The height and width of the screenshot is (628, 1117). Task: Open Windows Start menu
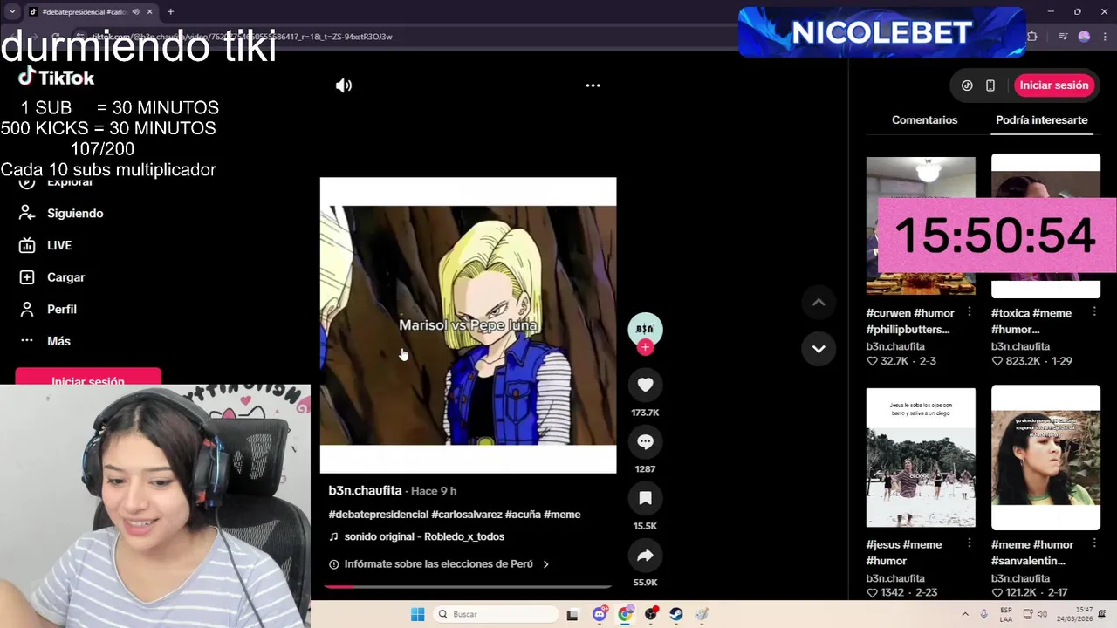coord(417,614)
